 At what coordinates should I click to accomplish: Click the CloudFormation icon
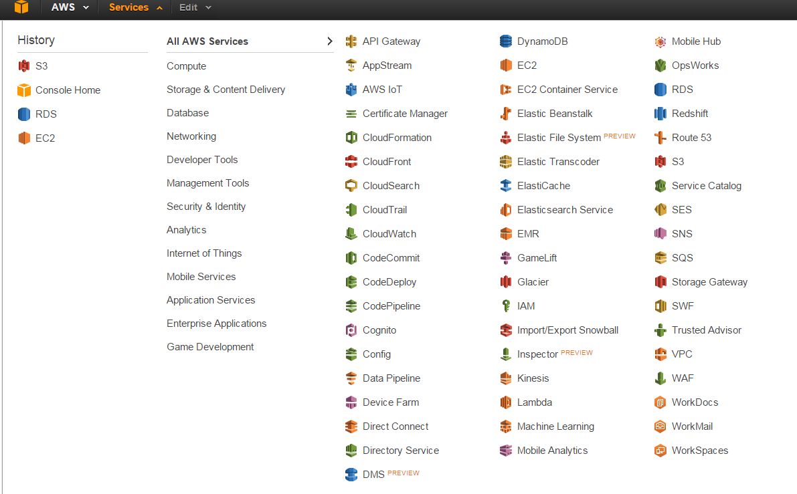tap(351, 138)
